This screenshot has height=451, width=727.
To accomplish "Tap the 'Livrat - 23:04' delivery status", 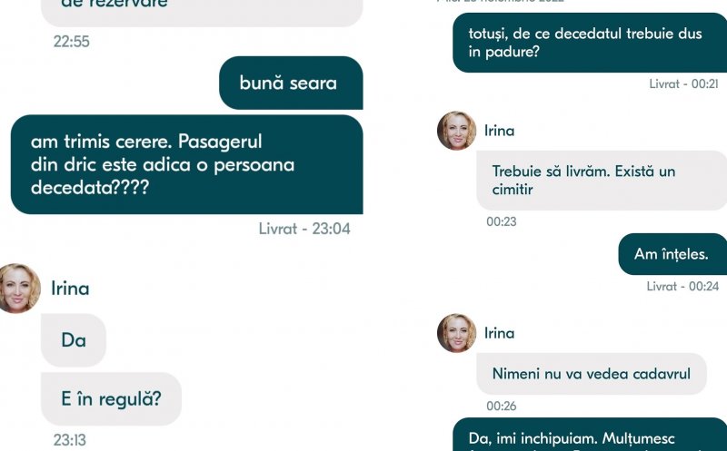I will 304,229.
